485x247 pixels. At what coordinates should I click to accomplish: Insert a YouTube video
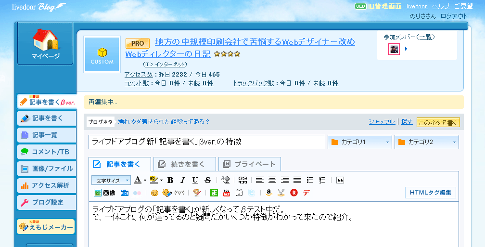click(x=227, y=193)
